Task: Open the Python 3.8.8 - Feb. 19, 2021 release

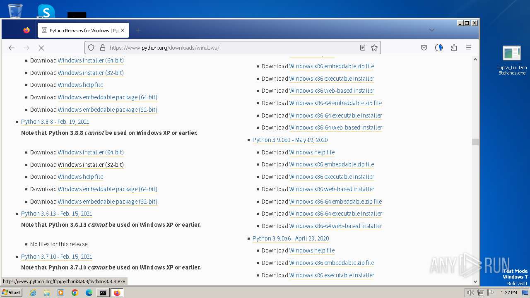Action: tap(55, 122)
